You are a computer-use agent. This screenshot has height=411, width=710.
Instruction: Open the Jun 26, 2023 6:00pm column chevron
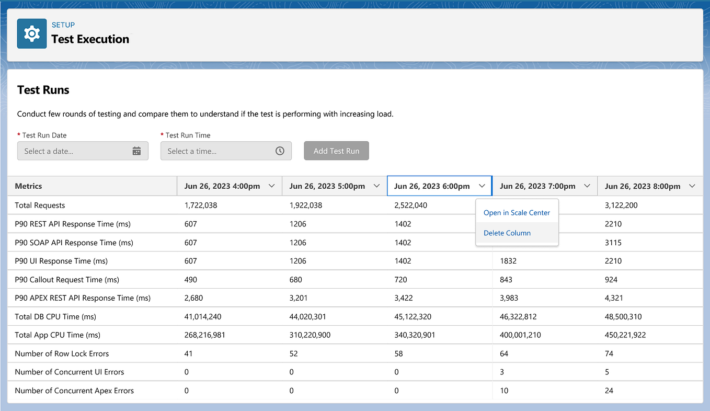[482, 185]
